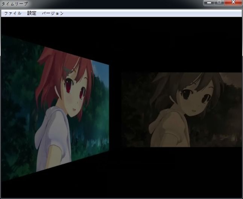Minimize the タイムリープ window
Image resolution: width=243 pixels, height=199 pixels.
pos(209,2)
